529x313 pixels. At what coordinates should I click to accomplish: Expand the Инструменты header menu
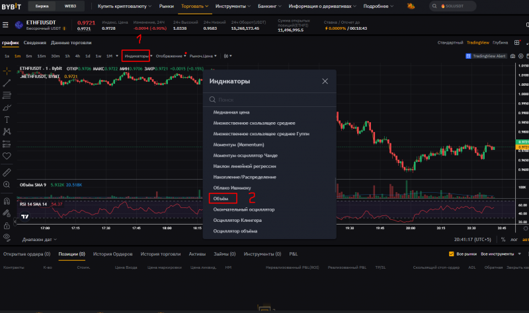click(x=233, y=6)
